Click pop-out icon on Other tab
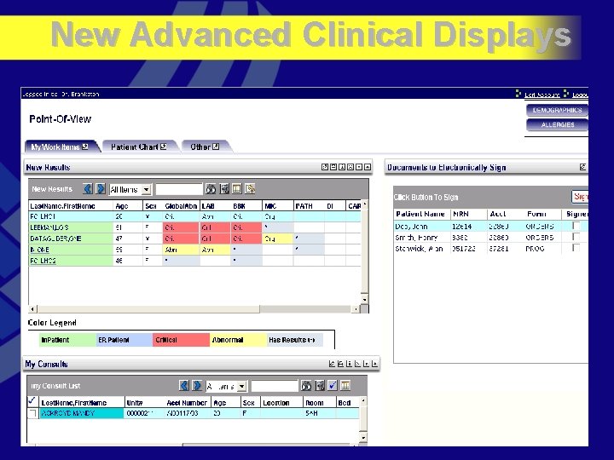This screenshot has width=614, height=460. click(x=216, y=147)
